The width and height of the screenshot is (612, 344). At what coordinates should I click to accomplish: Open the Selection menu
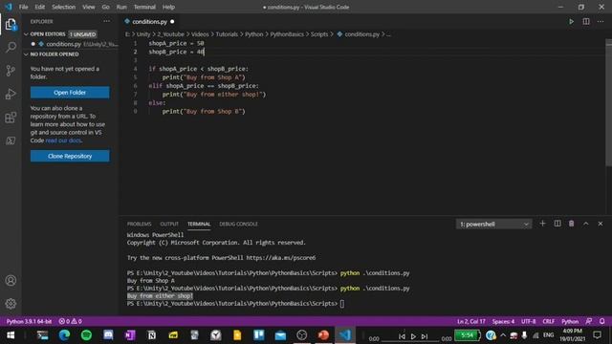coord(64,7)
